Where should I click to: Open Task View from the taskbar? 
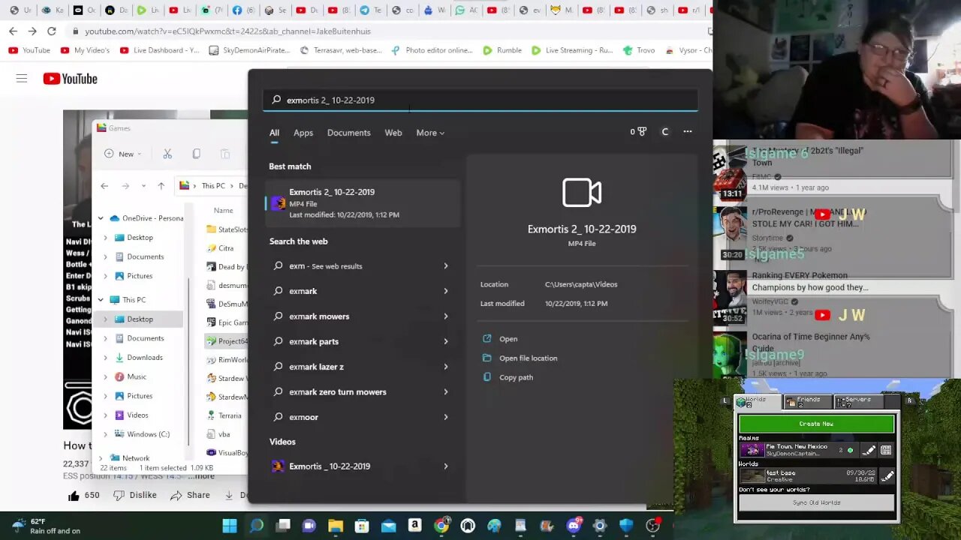click(x=283, y=526)
